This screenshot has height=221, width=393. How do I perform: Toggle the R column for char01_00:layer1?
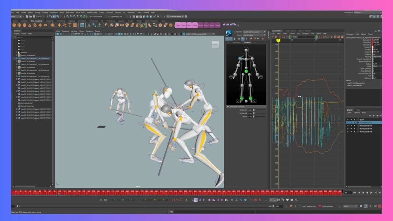point(354,131)
